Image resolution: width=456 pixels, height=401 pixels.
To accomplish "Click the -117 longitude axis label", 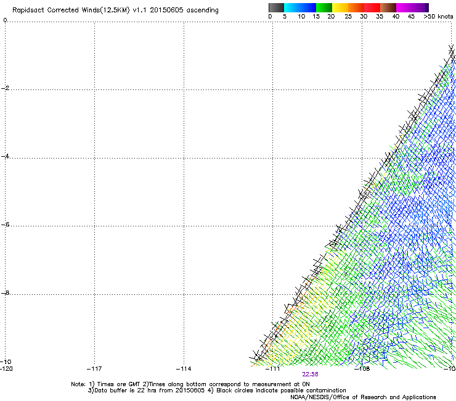I will pyautogui.click(x=94, y=369).
